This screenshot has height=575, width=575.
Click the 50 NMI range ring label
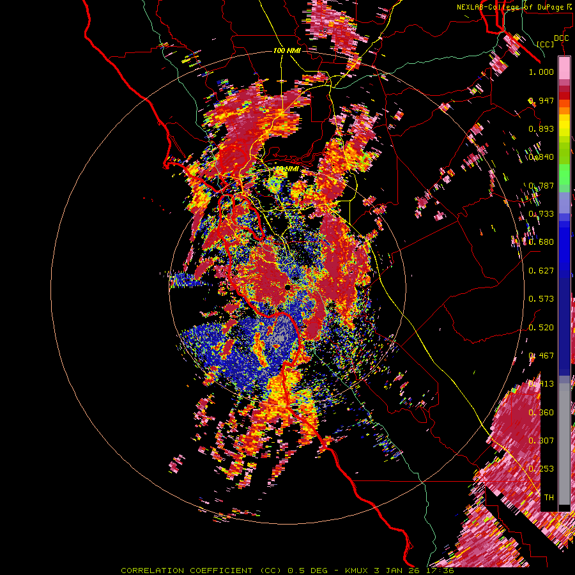click(287, 169)
